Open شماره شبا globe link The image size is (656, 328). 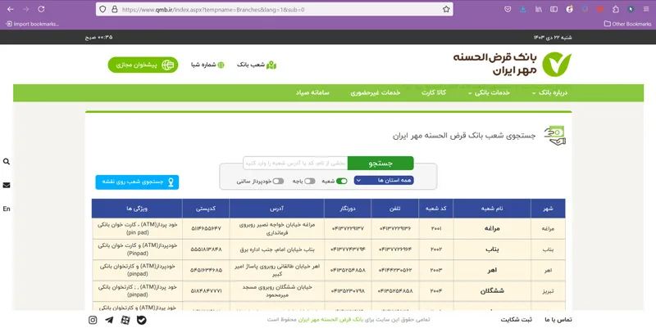(x=207, y=65)
